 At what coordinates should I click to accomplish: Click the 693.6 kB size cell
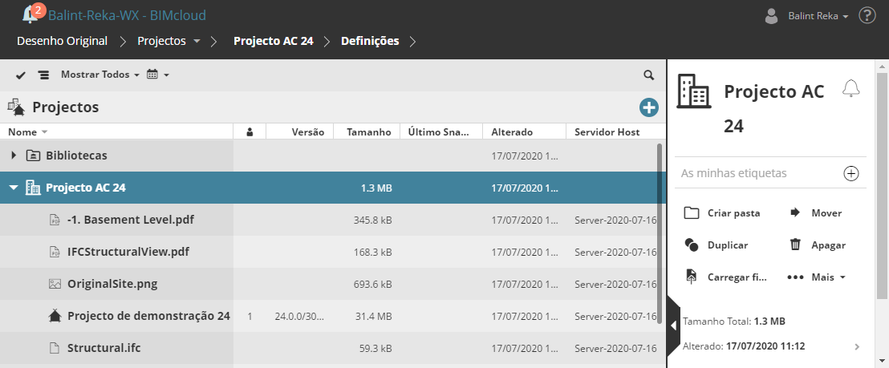tap(372, 284)
